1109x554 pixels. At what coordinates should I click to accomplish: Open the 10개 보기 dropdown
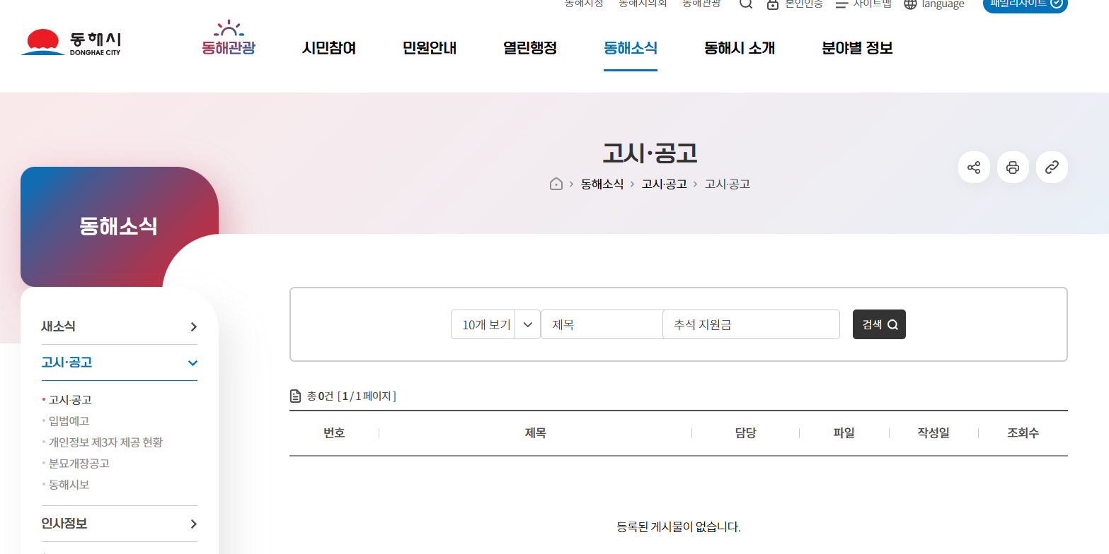tap(495, 324)
